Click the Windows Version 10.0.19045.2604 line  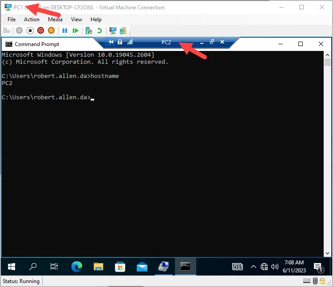78,55
